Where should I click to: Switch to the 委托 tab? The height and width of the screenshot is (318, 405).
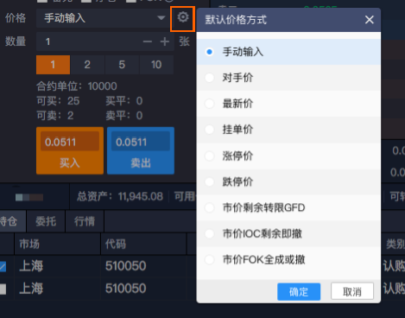pyautogui.click(x=46, y=221)
